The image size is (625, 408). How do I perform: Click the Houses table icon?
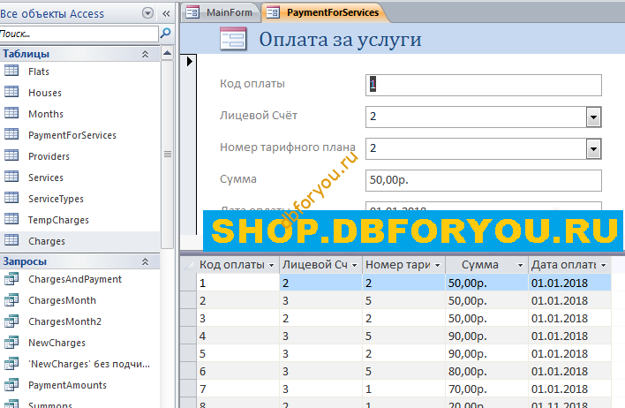click(x=11, y=92)
